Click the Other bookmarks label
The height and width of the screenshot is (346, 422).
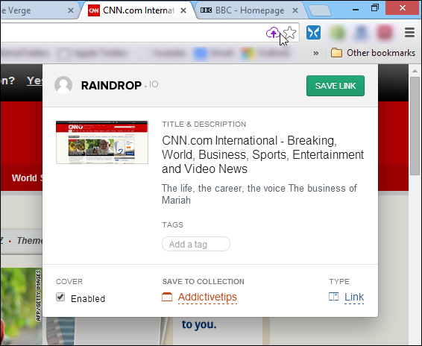coord(381,53)
